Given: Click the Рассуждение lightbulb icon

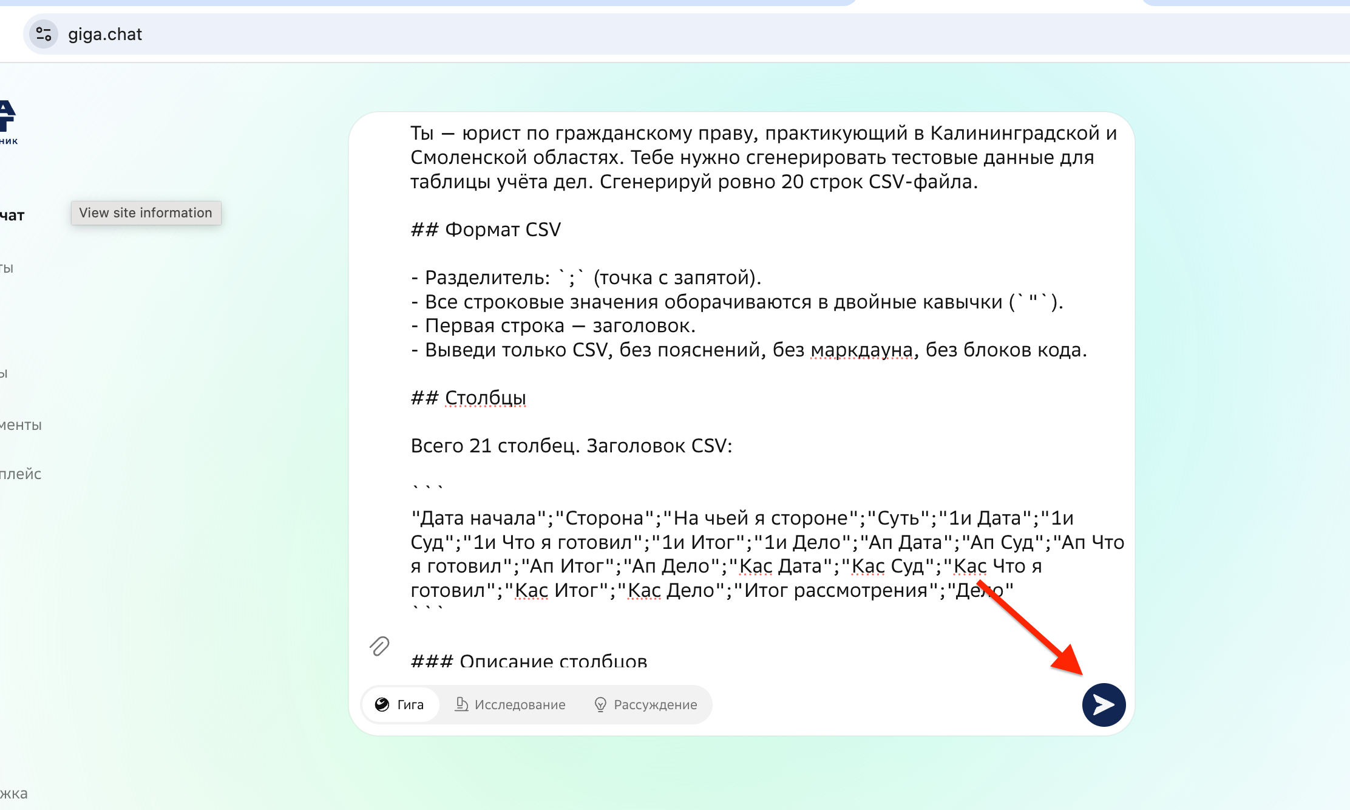Looking at the screenshot, I should [x=600, y=704].
